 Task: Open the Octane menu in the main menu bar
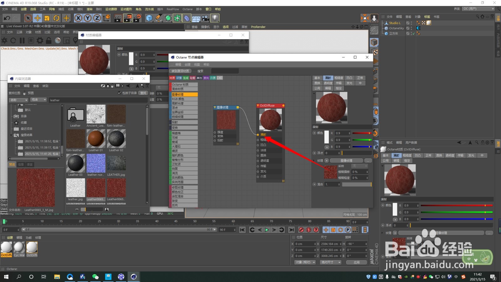pyautogui.click(x=188, y=9)
